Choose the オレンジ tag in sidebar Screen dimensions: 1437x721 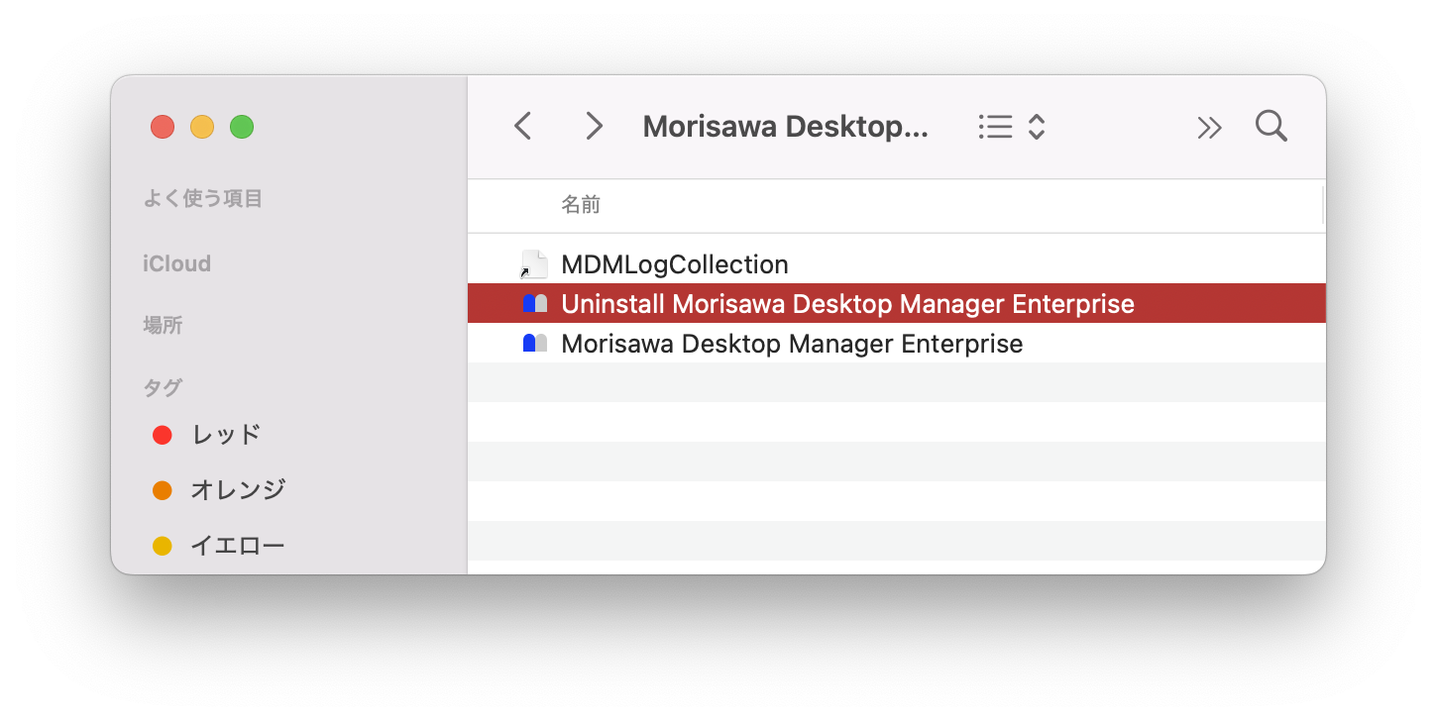(238, 489)
